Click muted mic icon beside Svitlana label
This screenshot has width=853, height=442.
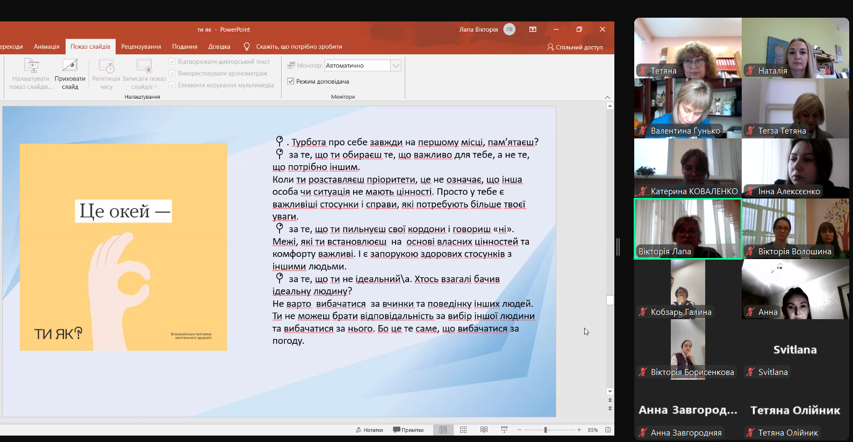coord(750,372)
